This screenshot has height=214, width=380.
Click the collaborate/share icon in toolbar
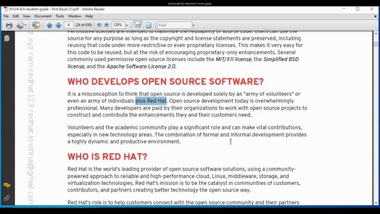point(36,25)
